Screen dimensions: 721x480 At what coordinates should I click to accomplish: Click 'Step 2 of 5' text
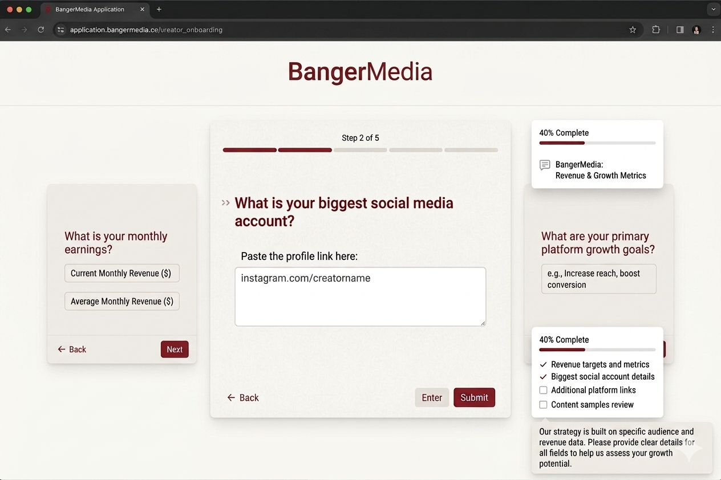pyautogui.click(x=360, y=138)
